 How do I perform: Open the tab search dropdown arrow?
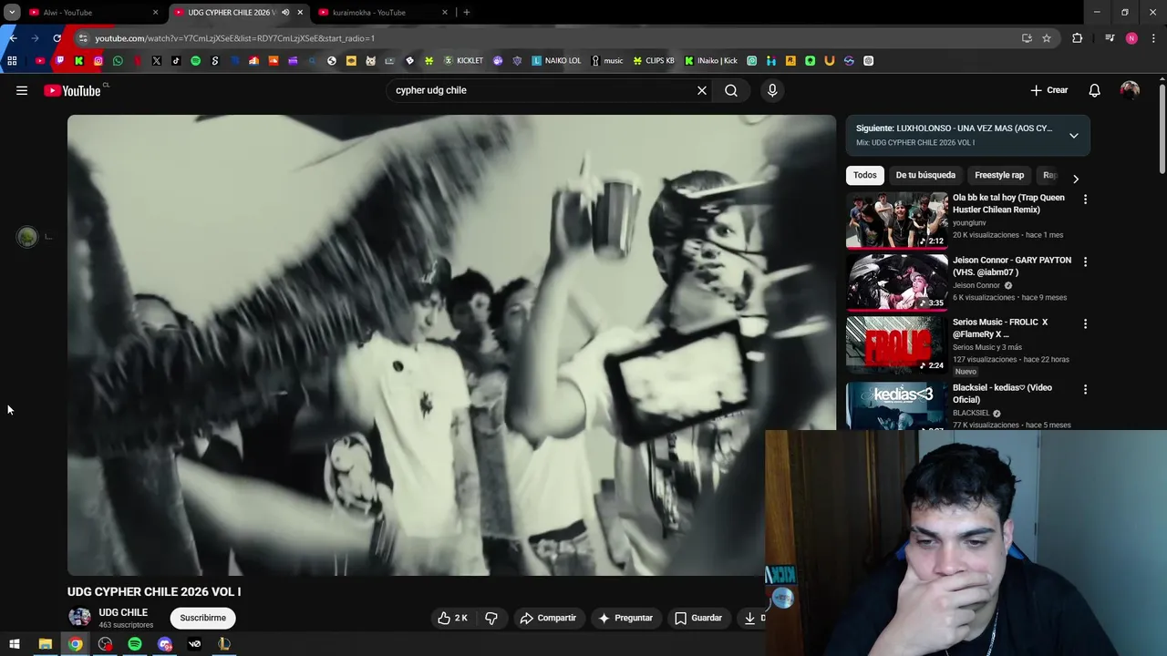(12, 13)
